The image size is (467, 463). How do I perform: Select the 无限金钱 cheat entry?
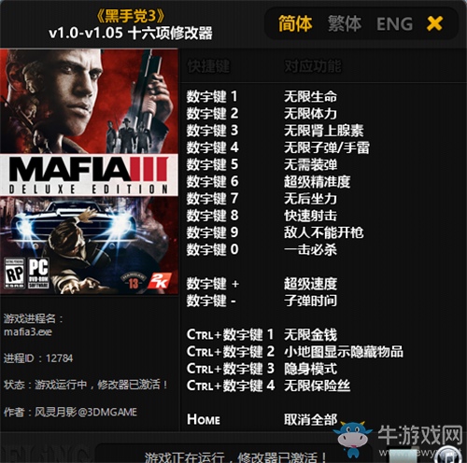coord(310,335)
